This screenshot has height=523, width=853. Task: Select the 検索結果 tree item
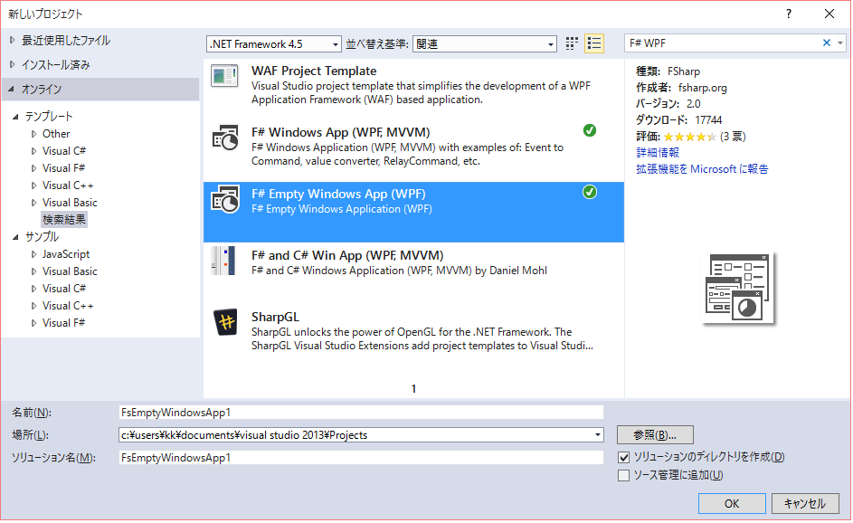tap(64, 220)
